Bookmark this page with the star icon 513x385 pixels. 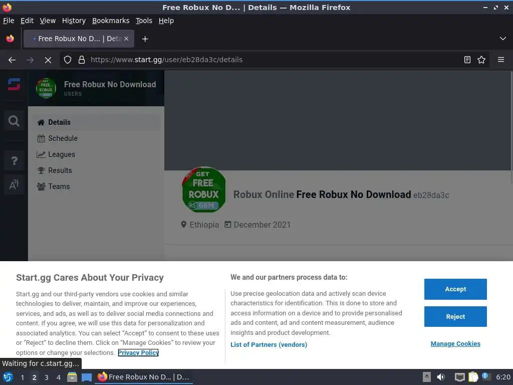481,60
